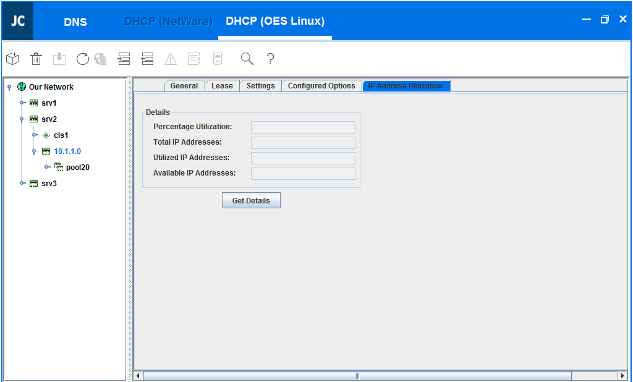Collapse the srv2 server node
This screenshot has width=633, height=382.
(22, 119)
